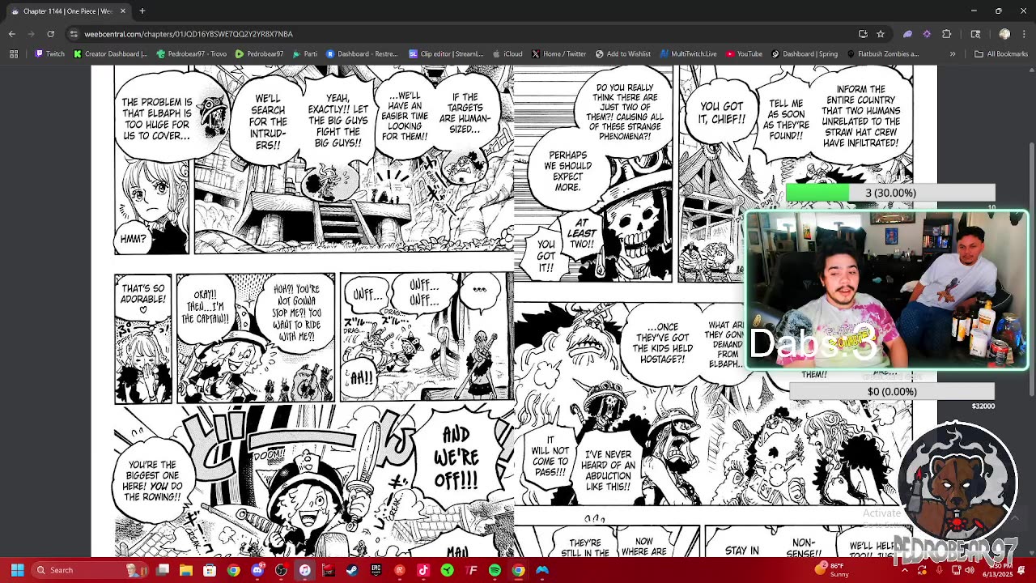Open the All Bookmarks folder

click(x=1001, y=54)
